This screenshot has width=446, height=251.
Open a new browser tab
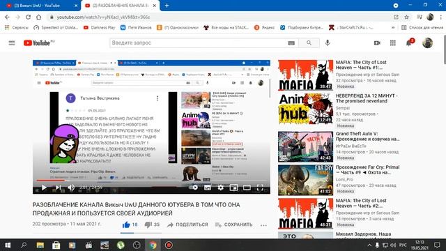[167, 6]
